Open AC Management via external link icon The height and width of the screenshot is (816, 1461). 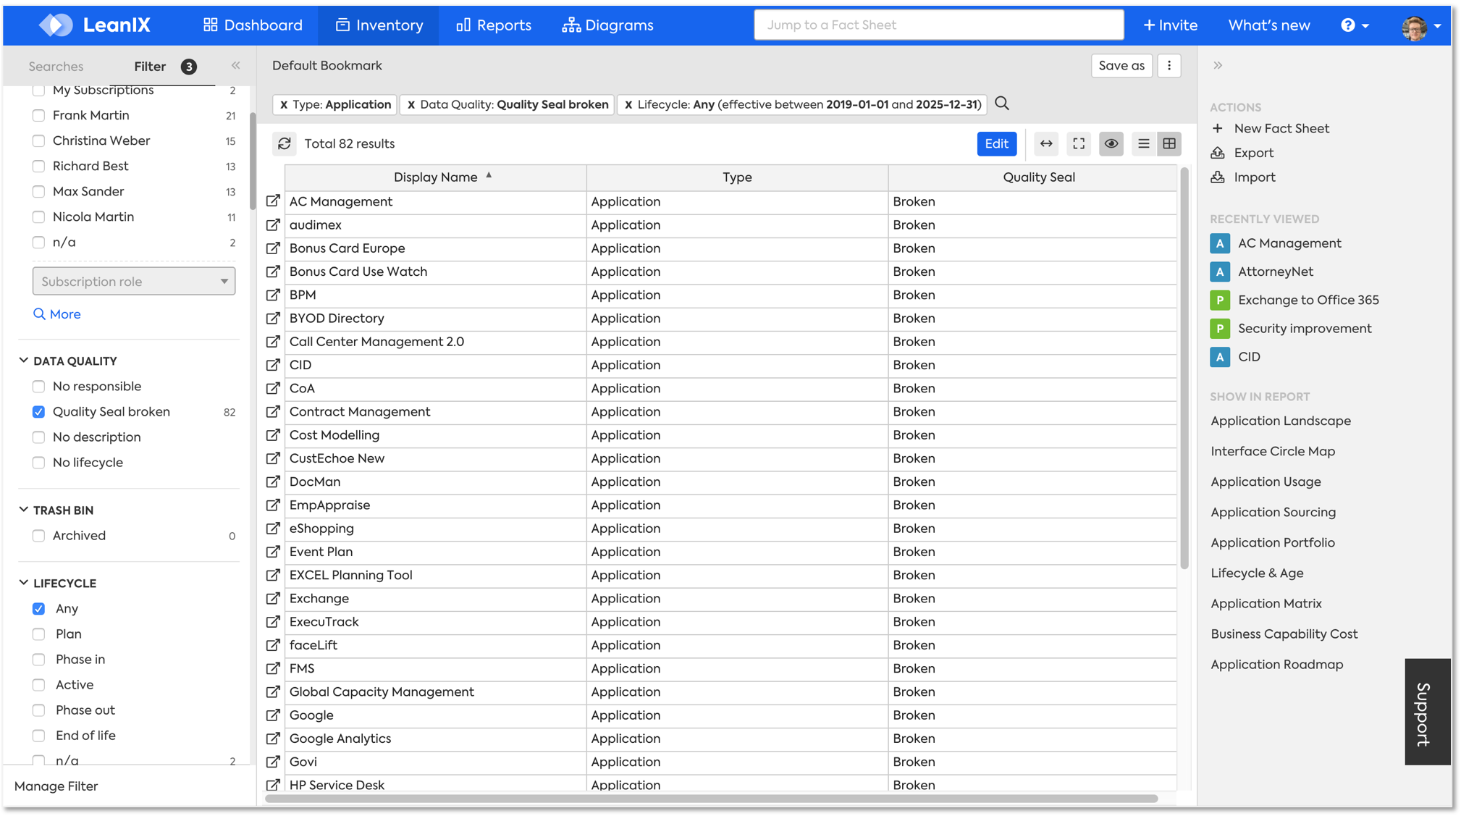click(273, 201)
